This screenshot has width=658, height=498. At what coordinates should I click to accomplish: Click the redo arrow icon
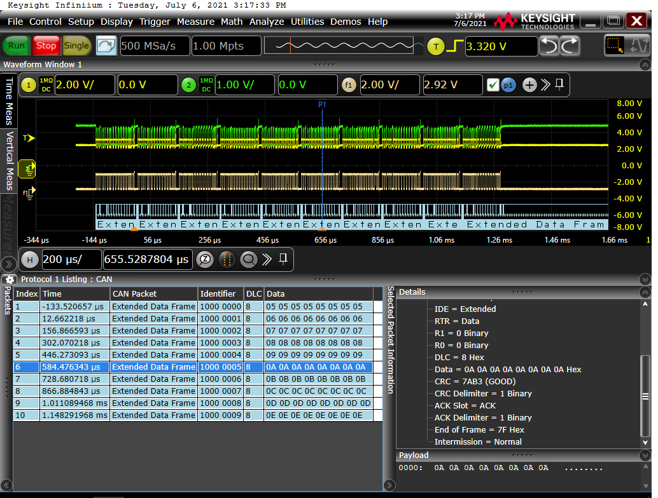click(570, 46)
